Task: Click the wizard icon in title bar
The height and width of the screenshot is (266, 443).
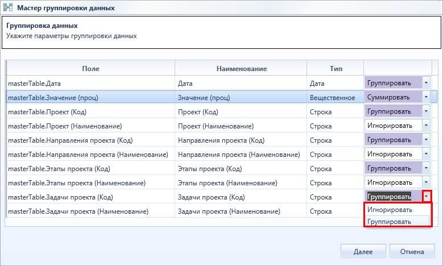Action: click(x=8, y=7)
